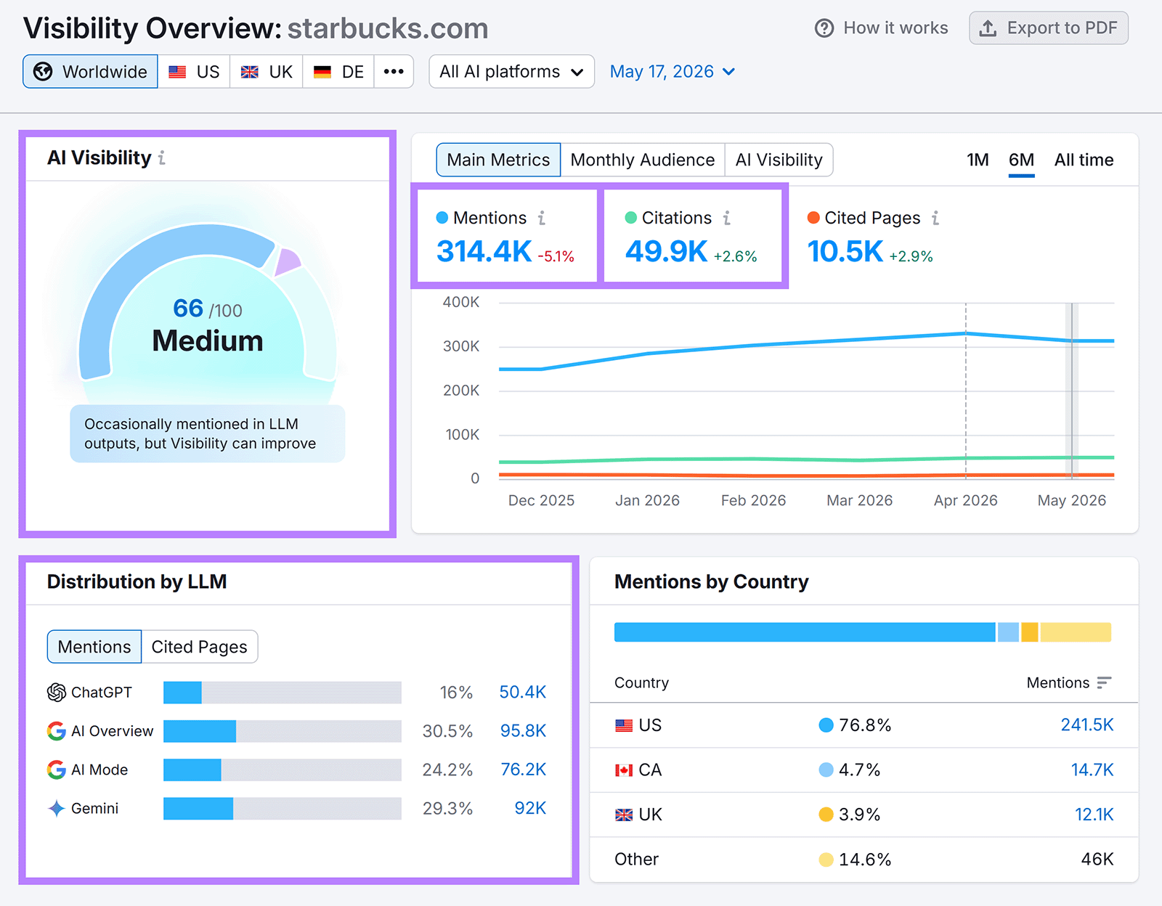Image resolution: width=1162 pixels, height=906 pixels.
Task: Select the 6M time range
Action: pyautogui.click(x=1021, y=160)
